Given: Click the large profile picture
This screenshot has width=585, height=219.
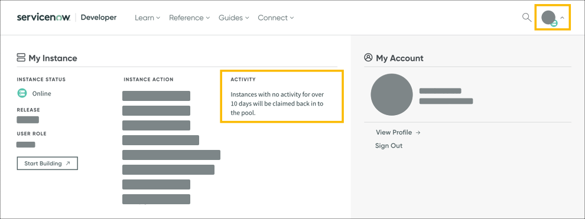Looking at the screenshot, I should pos(392,94).
